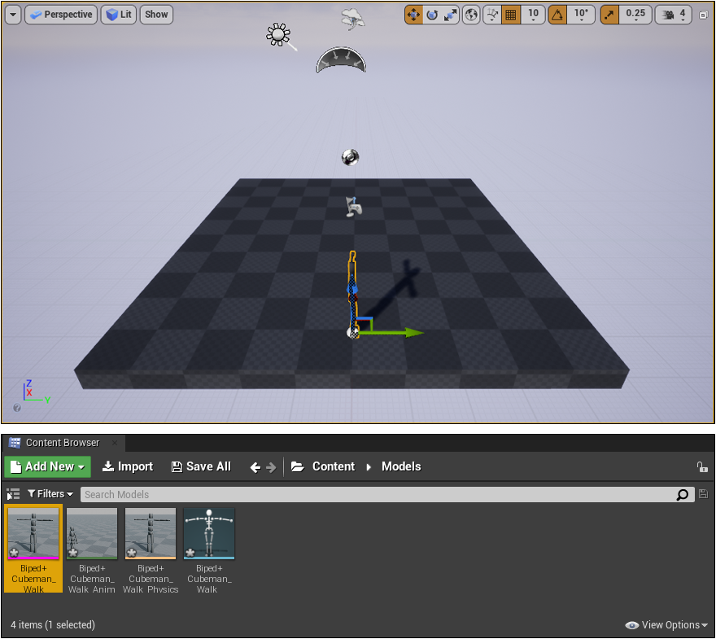The width and height of the screenshot is (716, 639).
Task: Select the sky light dome icon
Action: pyautogui.click(x=341, y=60)
